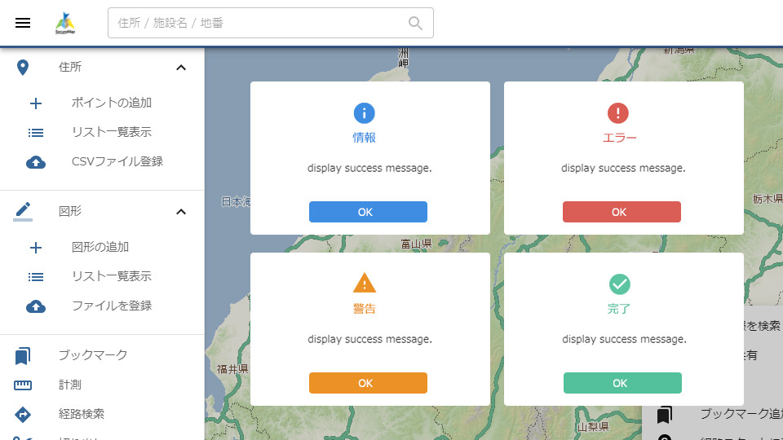Click the 計測 ruler icon
The height and width of the screenshot is (440, 783).
[x=23, y=385]
